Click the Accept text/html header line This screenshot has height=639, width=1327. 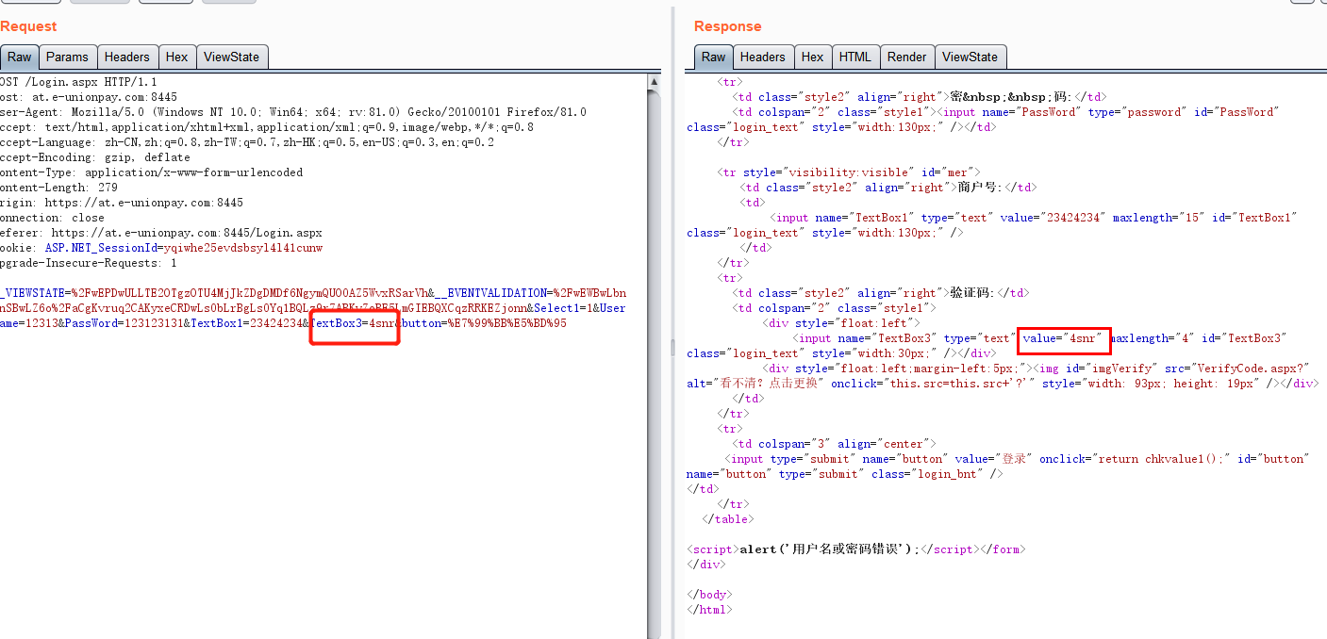[x=267, y=127]
